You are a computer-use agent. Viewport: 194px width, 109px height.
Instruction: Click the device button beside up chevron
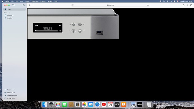[80, 24]
